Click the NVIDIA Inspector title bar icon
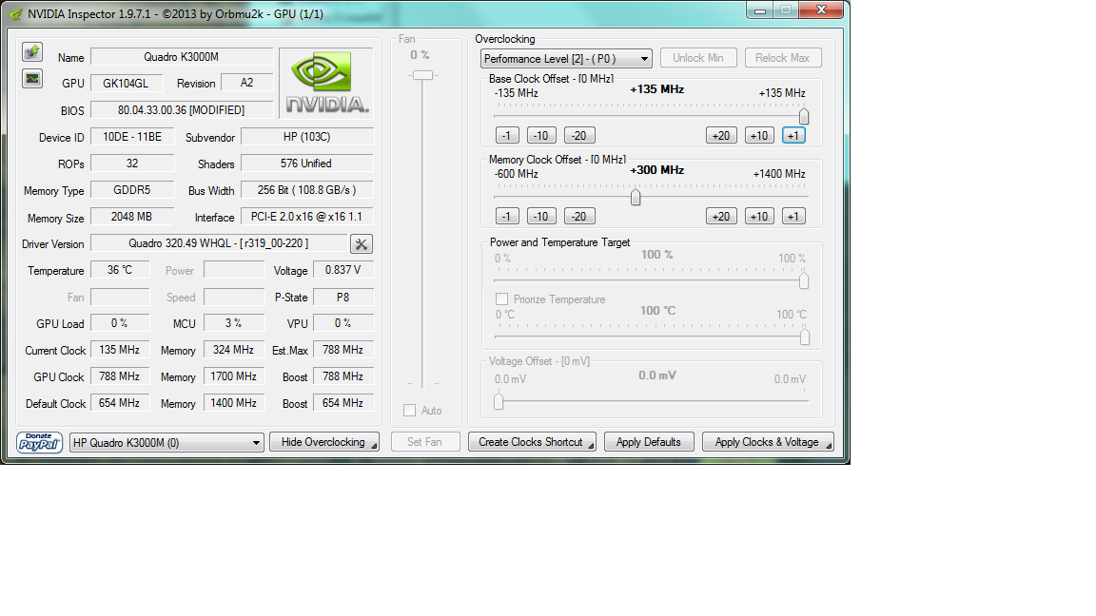The width and height of the screenshot is (1096, 616). click(x=14, y=14)
